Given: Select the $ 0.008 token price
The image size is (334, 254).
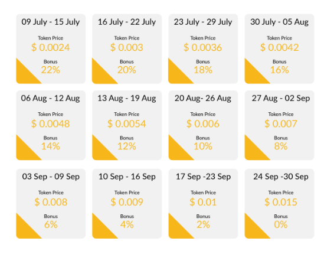Looking at the screenshot, I should [x=51, y=202].
